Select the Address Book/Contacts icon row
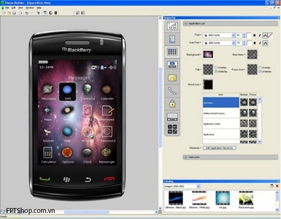Image resolution: width=281 pixels, height=219 pixels. point(221,113)
